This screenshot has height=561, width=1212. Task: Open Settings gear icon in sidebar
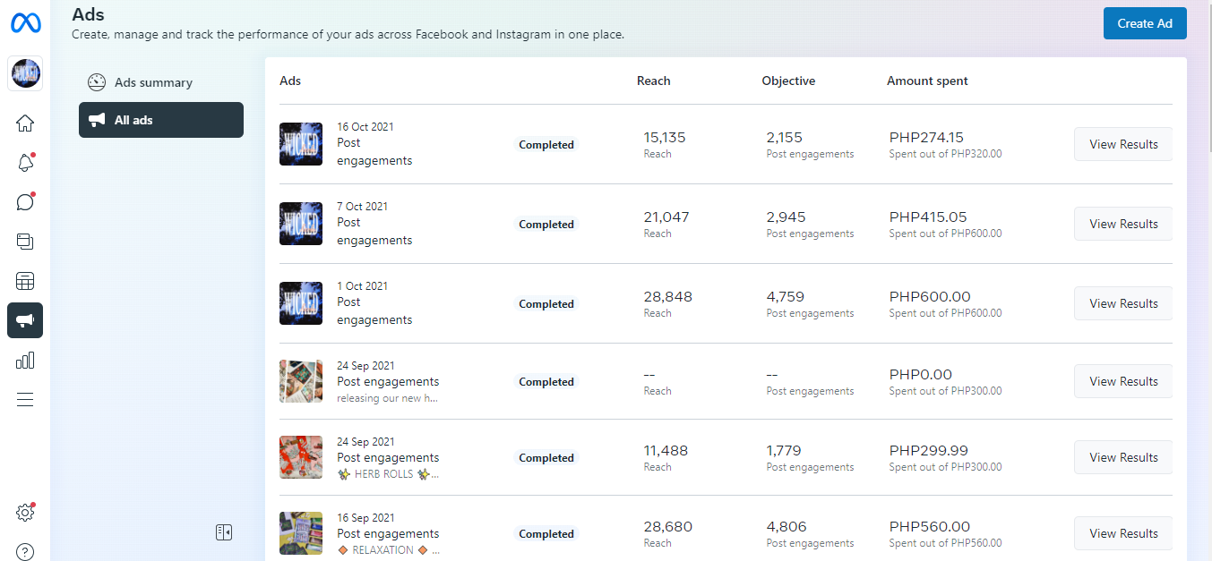(25, 513)
